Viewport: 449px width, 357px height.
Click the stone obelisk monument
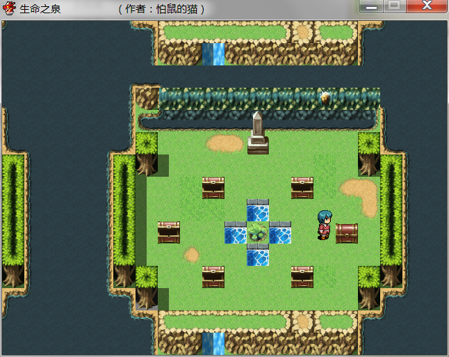tap(258, 133)
